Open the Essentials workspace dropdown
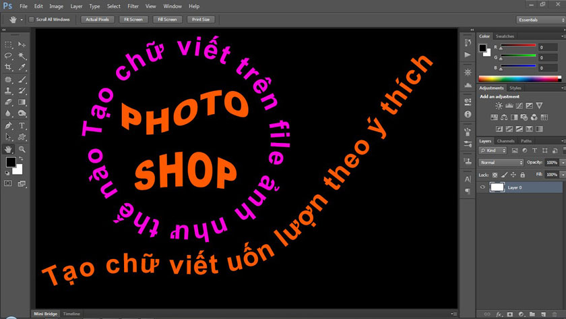 tap(541, 20)
